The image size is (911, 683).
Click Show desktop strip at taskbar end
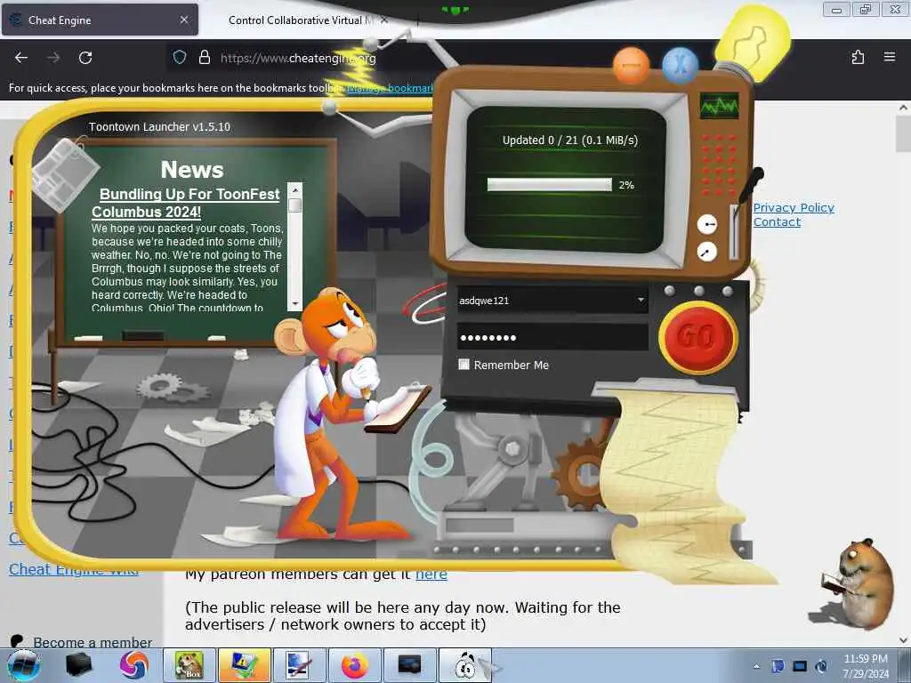point(905,665)
